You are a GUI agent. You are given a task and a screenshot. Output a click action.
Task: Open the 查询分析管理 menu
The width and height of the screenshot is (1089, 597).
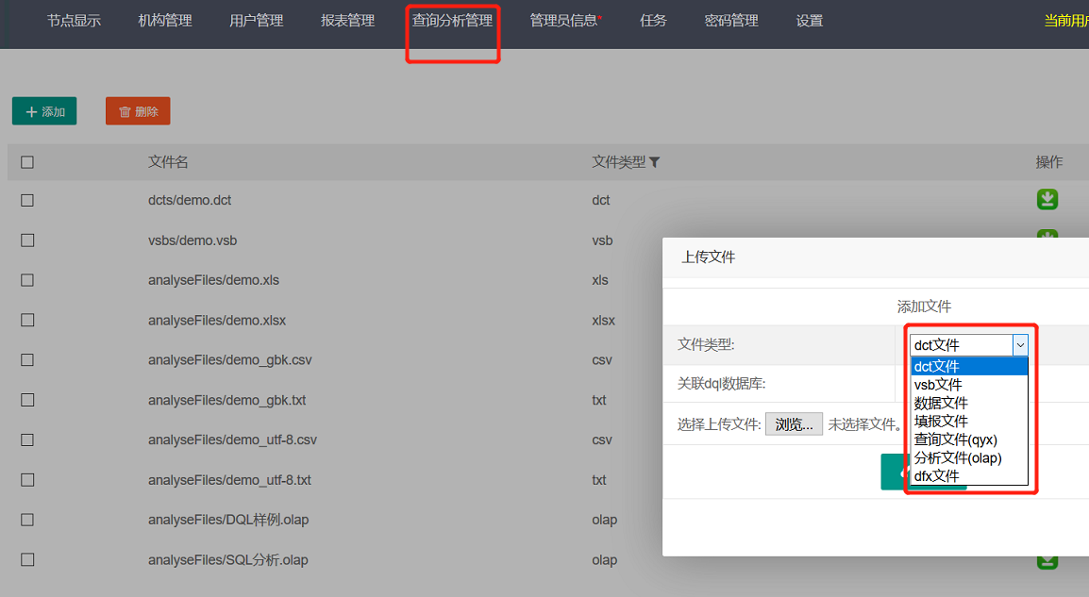(x=452, y=21)
